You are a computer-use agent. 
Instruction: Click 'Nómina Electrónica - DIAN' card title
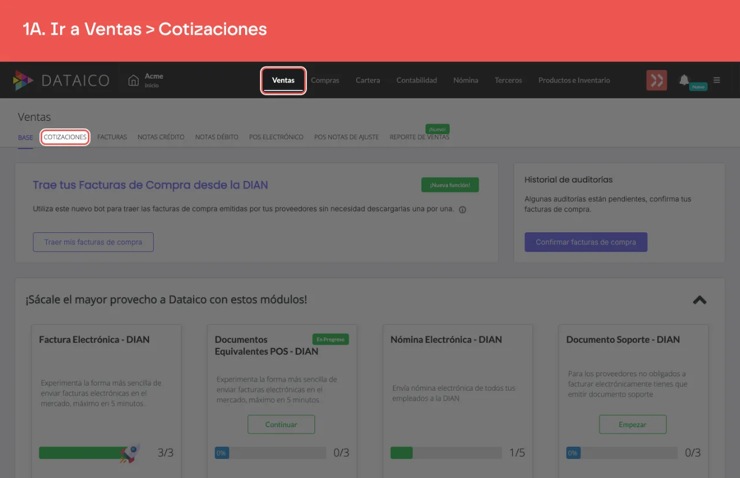pos(446,339)
